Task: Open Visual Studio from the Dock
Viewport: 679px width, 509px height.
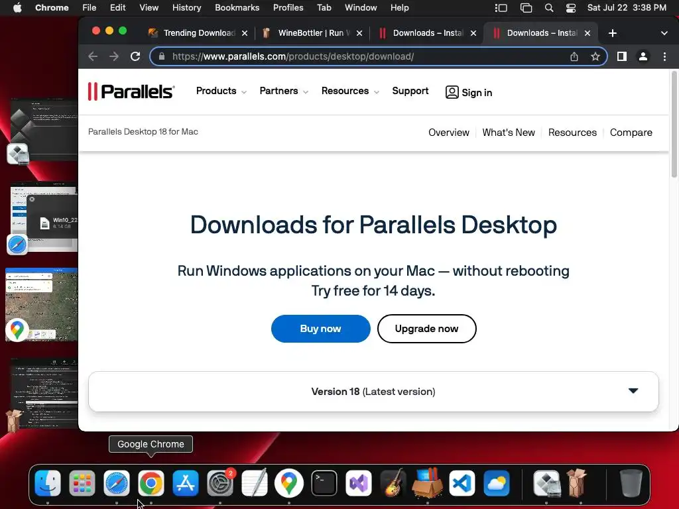Action: tap(359, 482)
